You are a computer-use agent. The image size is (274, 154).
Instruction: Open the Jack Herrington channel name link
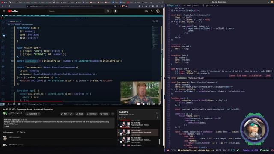tap(15, 113)
